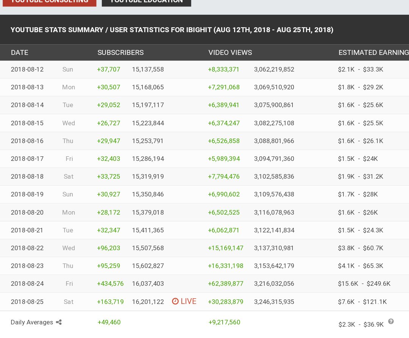Click the total views 3,062,219,852
Screen dimensions: 409x338
tap(274, 69)
